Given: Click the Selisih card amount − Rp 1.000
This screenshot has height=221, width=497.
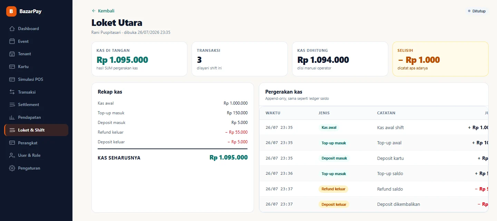Looking at the screenshot, I should pos(419,60).
